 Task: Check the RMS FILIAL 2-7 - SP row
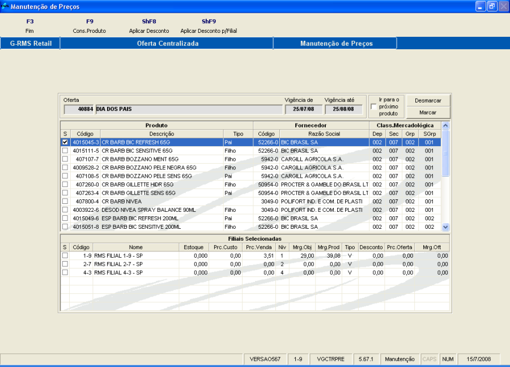click(x=65, y=264)
